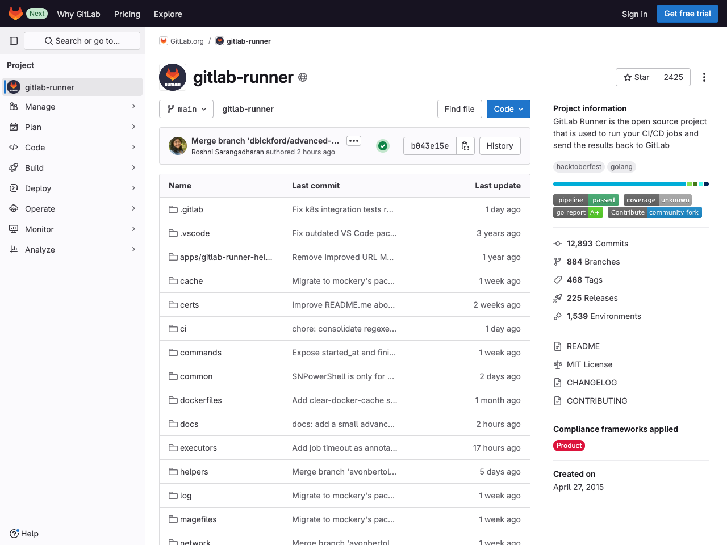727x545 pixels.
Task: Click the .vscode folder icon
Action: point(173,233)
